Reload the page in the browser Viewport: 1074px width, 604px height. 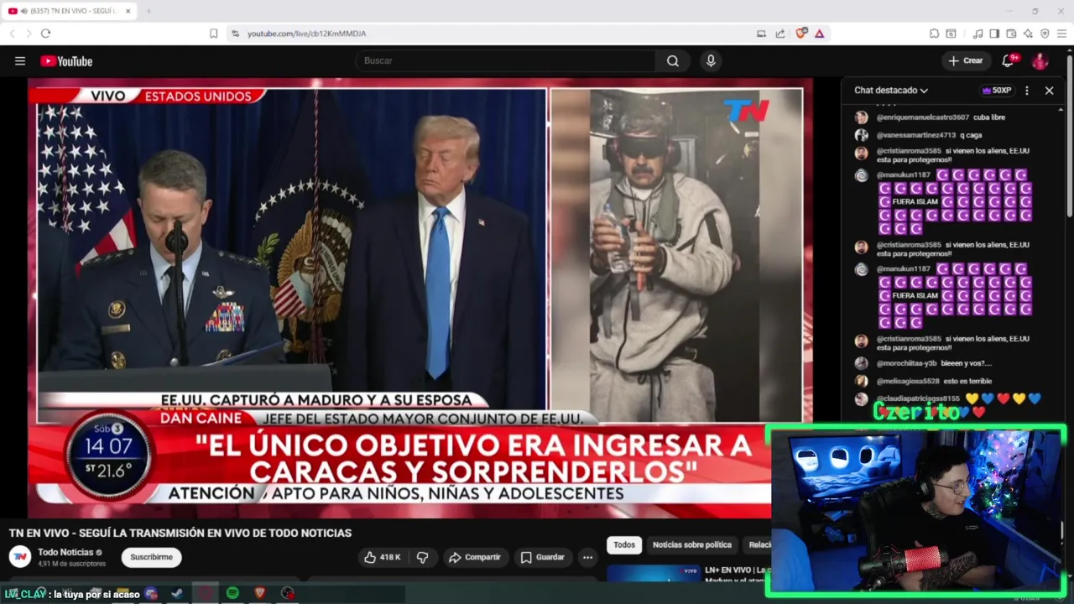pos(45,34)
